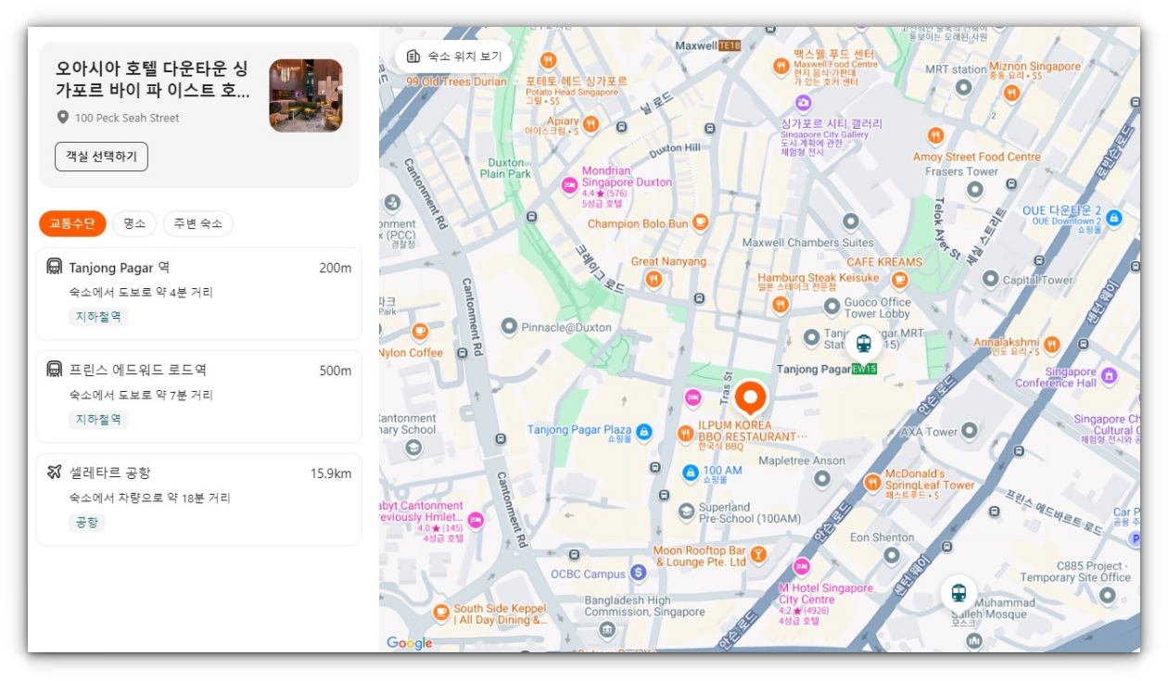Select the Annalakshmi restaurant marker
Viewport: 1168px width, 681px height.
pyautogui.click(x=1051, y=345)
